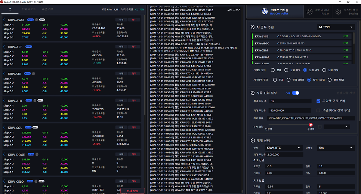Screen dimensions: 361x194
Task: Click the 제외 종목 excluded coins field
Action: [x=311, y=118]
